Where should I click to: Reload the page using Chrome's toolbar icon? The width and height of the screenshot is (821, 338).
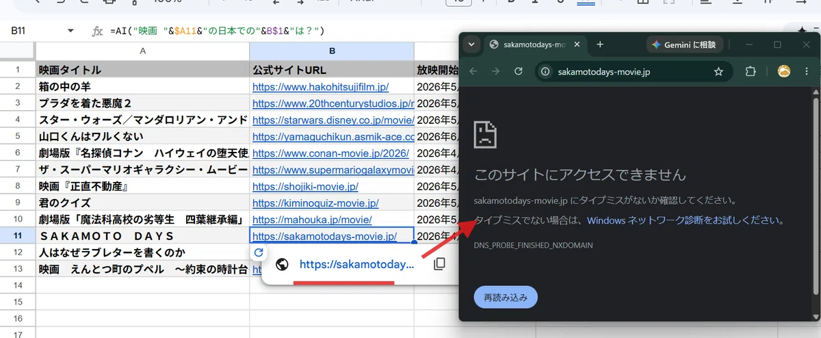tap(519, 71)
